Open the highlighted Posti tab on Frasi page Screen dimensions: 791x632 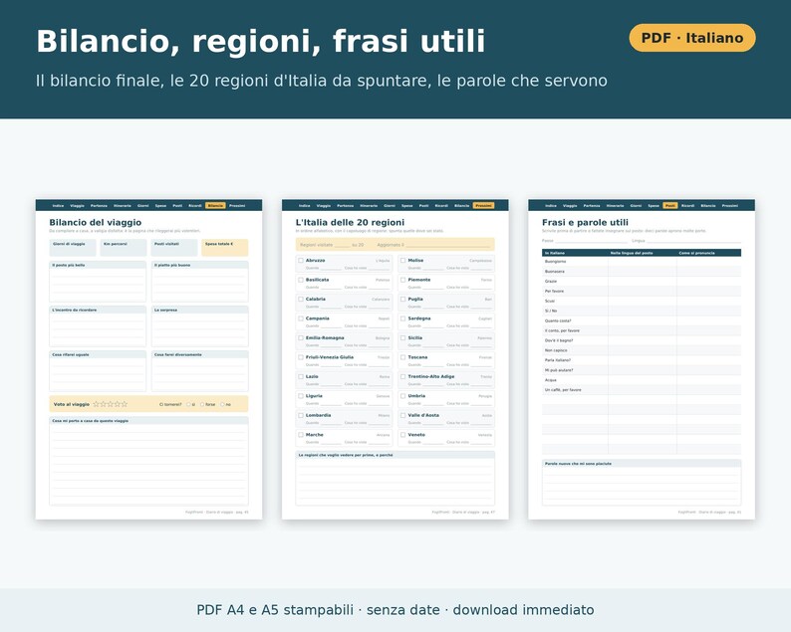coord(670,206)
